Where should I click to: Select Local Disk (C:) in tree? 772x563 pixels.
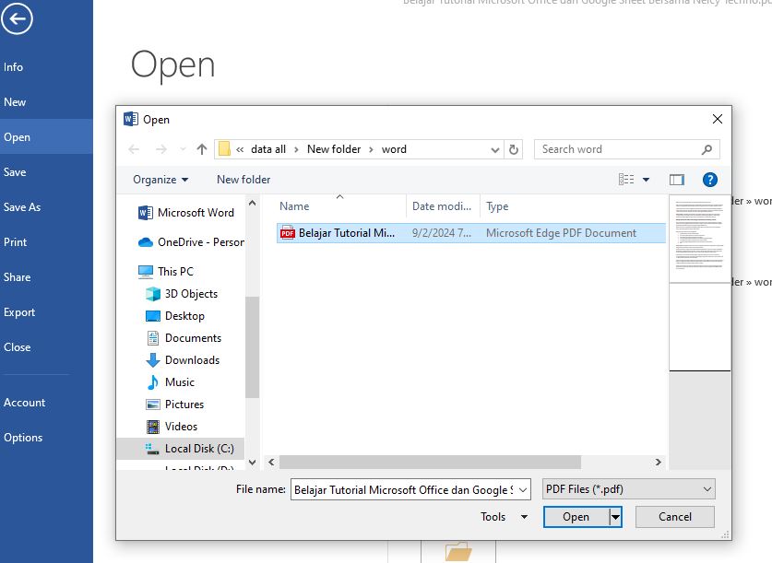pos(181,449)
